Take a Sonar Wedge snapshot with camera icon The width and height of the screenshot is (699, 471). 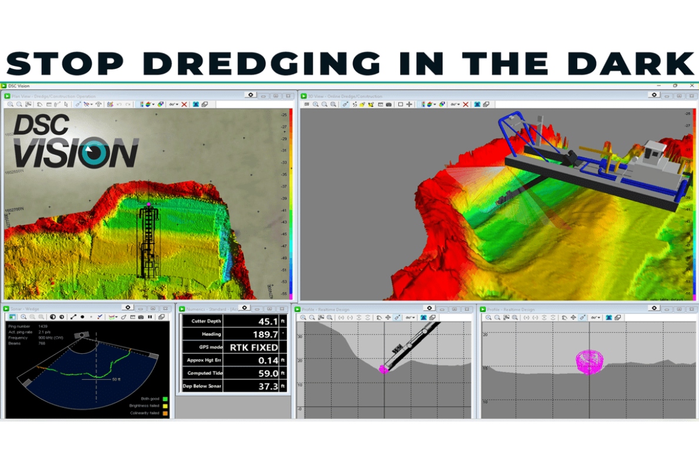click(x=141, y=317)
